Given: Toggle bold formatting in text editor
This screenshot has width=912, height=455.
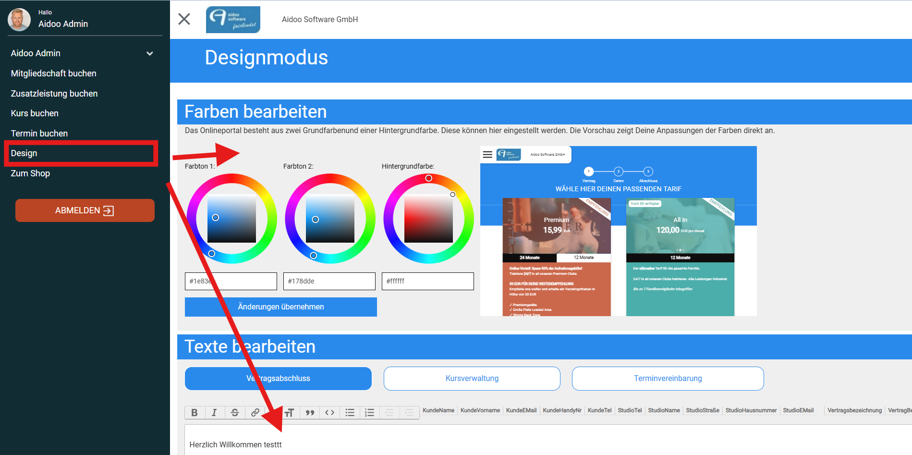Looking at the screenshot, I should (x=195, y=412).
